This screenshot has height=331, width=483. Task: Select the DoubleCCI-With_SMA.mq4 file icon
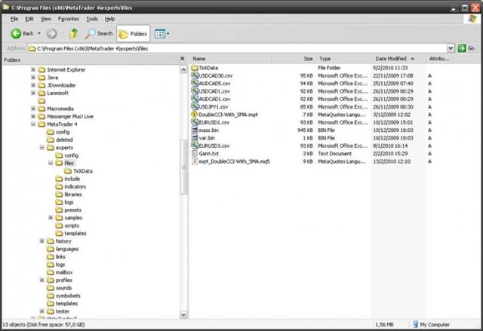(x=195, y=115)
